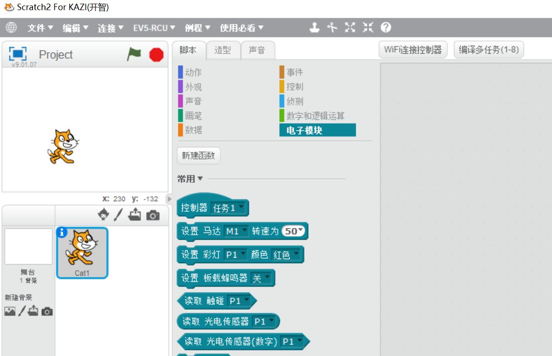Click WiFi连接控制器 button
The height and width of the screenshot is (356, 552).
click(413, 50)
